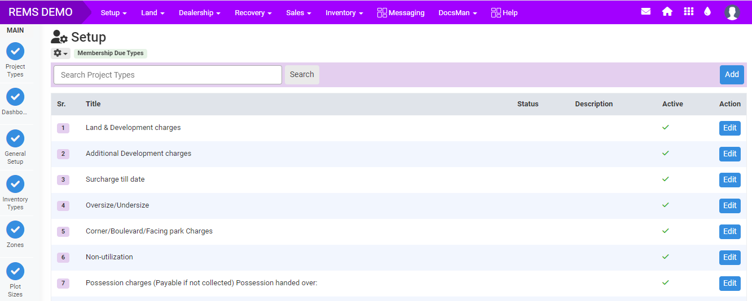Screen dimensions: 752x301
Task: Focus the Search Project Types field
Action: [168, 75]
